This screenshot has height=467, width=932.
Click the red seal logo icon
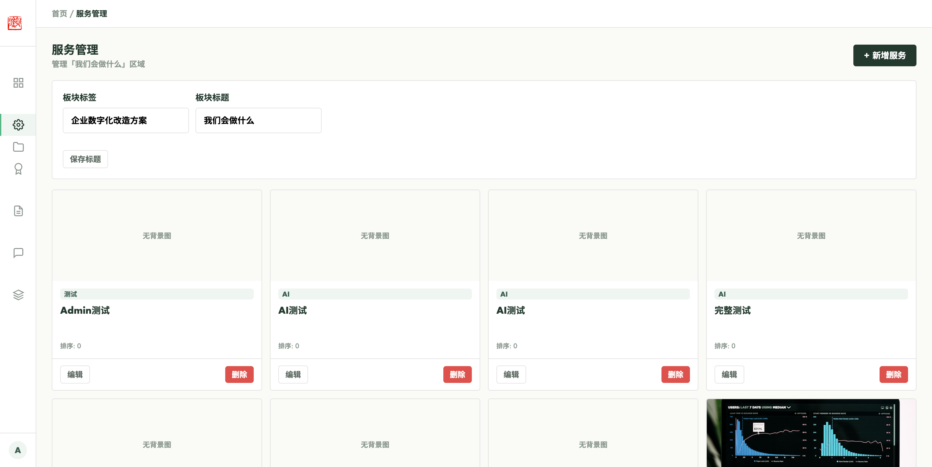15,23
